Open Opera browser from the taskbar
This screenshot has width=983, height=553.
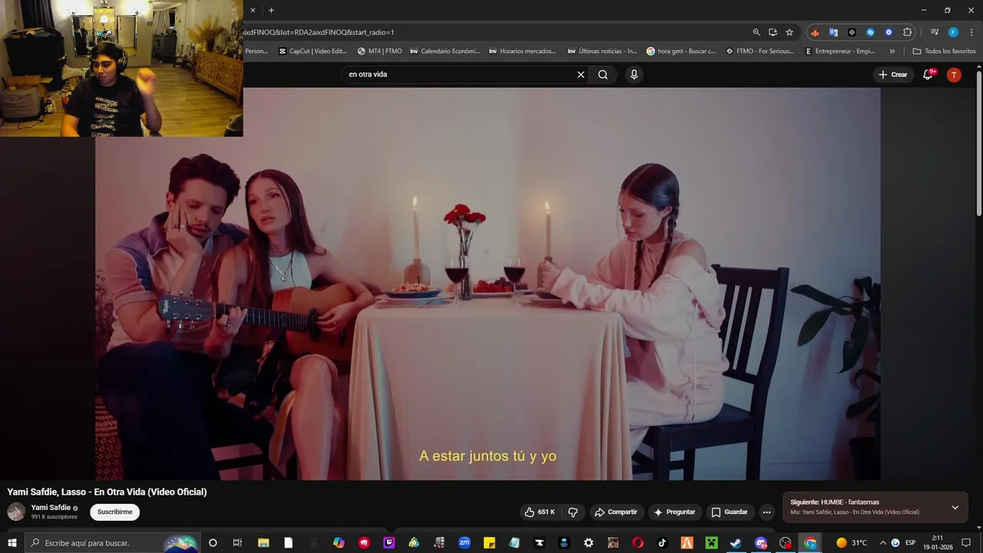coord(637,543)
